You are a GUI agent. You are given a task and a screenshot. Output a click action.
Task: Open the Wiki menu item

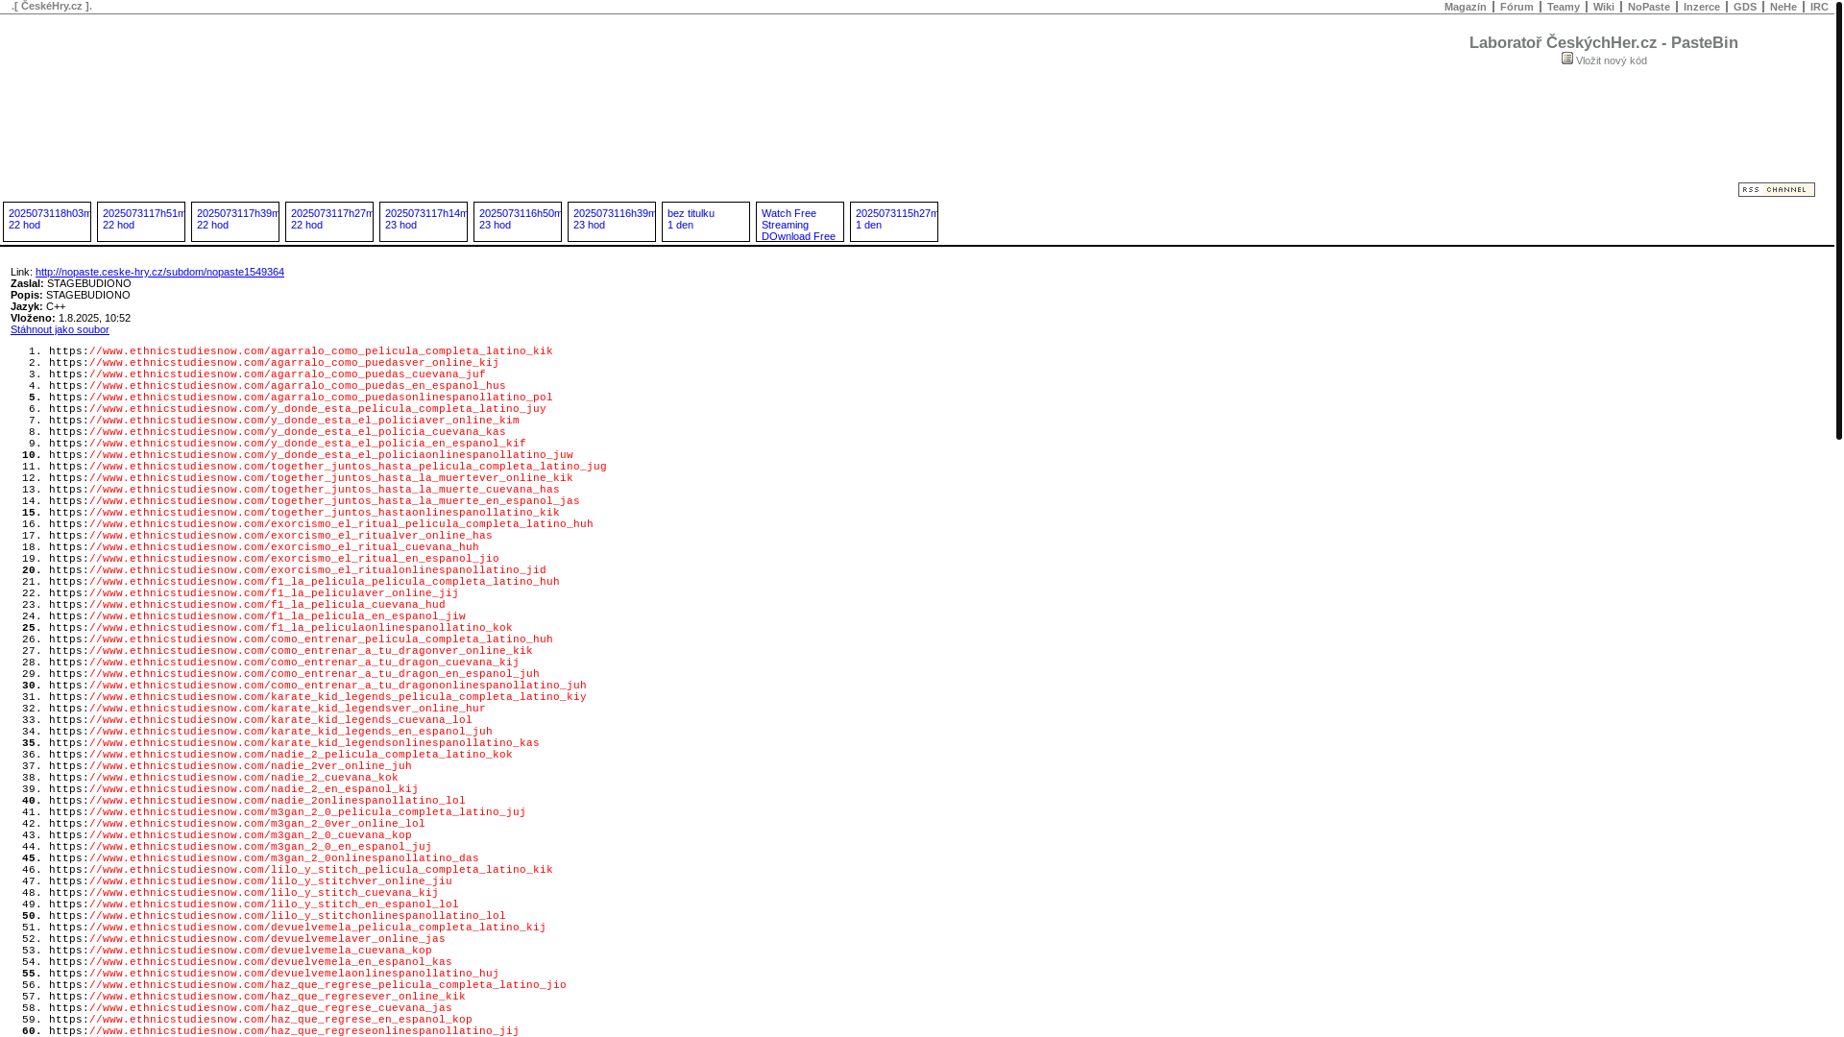pyautogui.click(x=1603, y=7)
